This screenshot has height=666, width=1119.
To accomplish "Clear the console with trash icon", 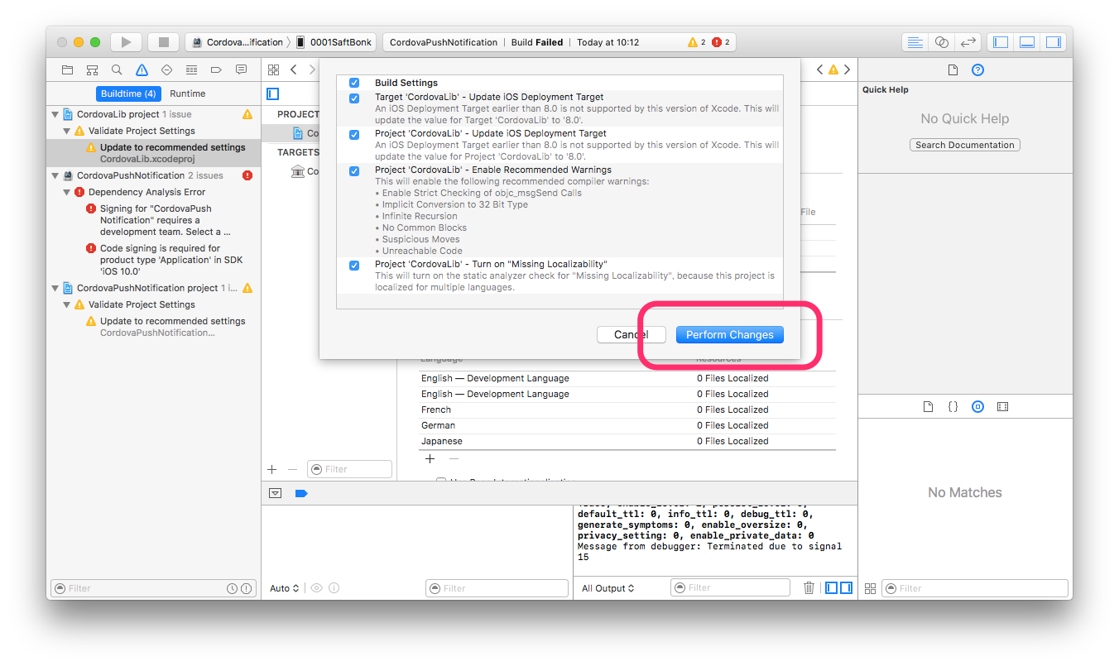I will [x=809, y=588].
